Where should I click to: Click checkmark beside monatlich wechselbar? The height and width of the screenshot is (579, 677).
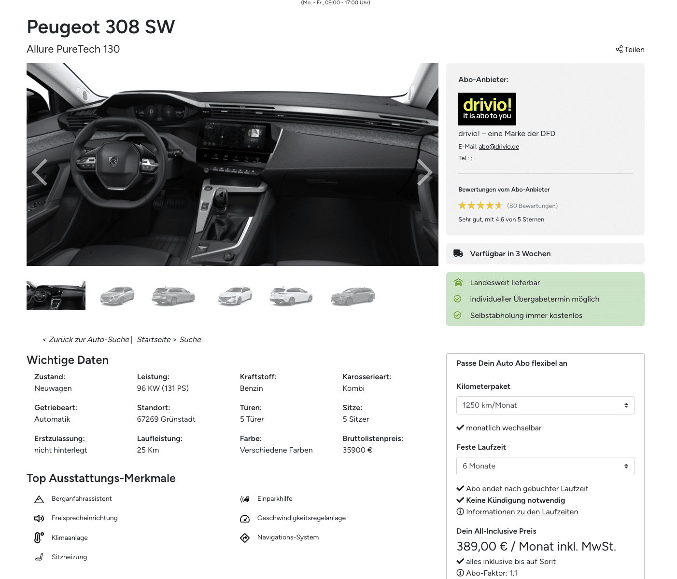point(460,427)
